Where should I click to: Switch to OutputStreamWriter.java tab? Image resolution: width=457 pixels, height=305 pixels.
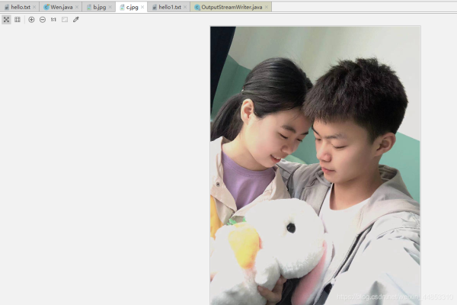tap(231, 7)
